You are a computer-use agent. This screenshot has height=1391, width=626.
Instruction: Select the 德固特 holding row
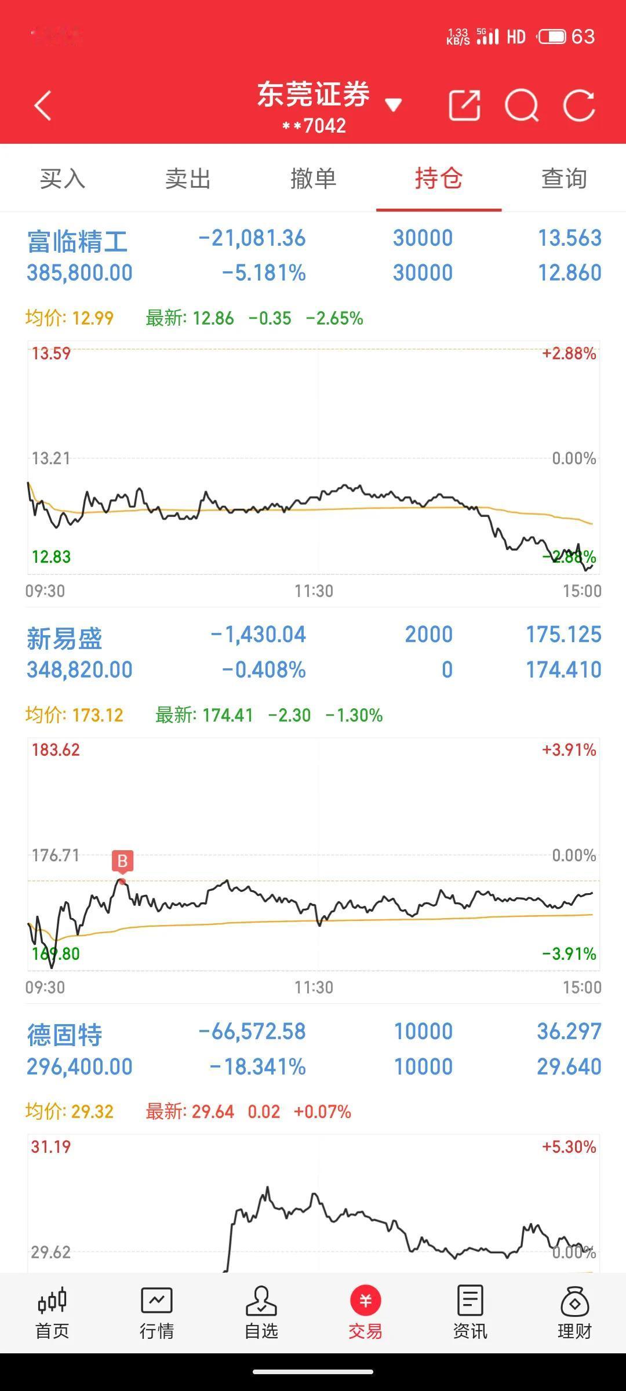click(x=314, y=1049)
